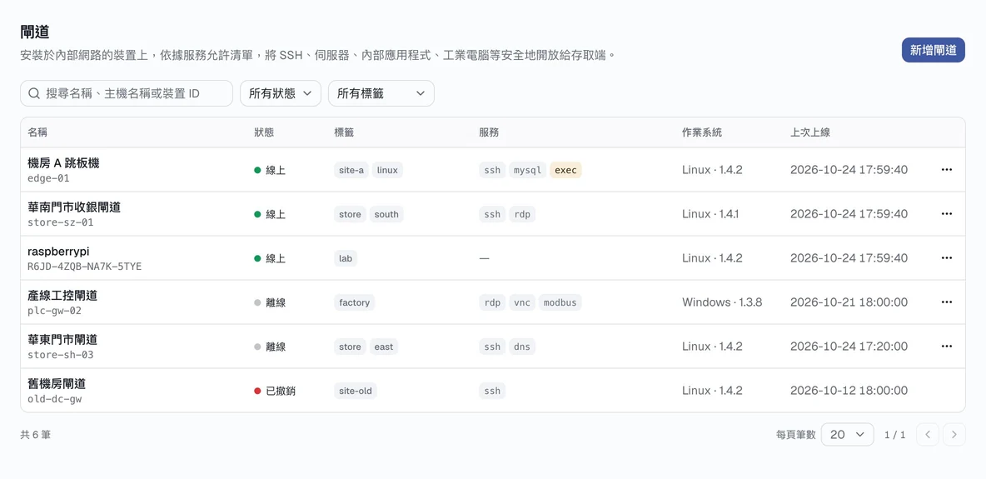986x479 pixels.
Task: Click the rdp chip in 華南門市收銀閘道 row
Action: coord(522,214)
